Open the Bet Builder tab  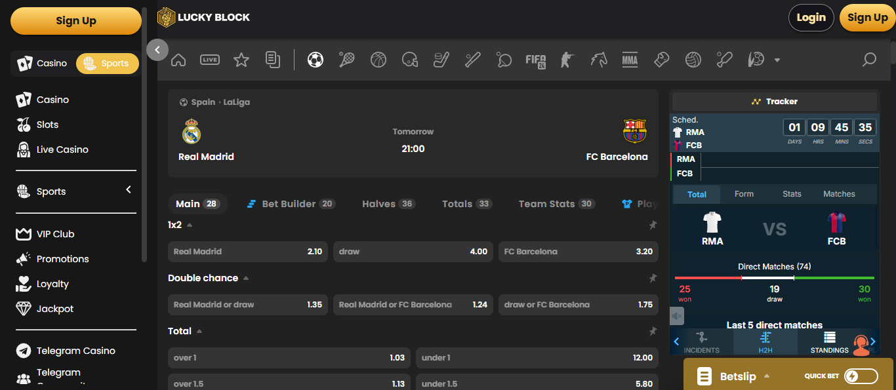(291, 204)
